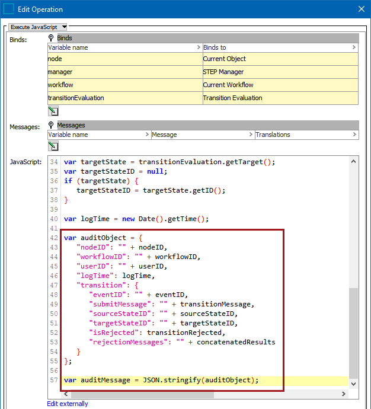Click the JavaScript editor's vertical scrollbar thumb
The width and height of the screenshot is (371, 409).
(x=353, y=333)
